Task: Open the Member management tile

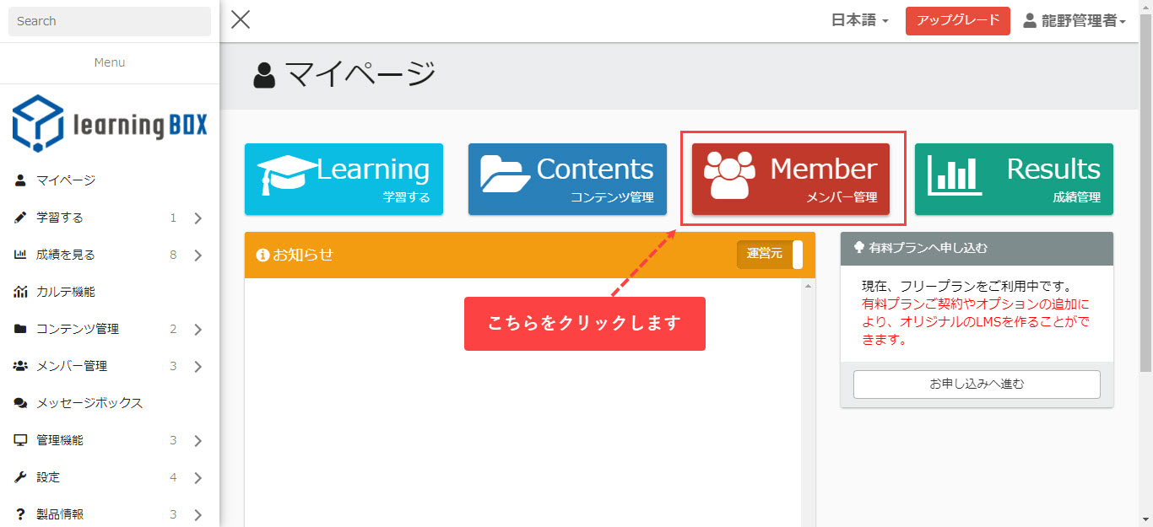Action: click(x=790, y=179)
